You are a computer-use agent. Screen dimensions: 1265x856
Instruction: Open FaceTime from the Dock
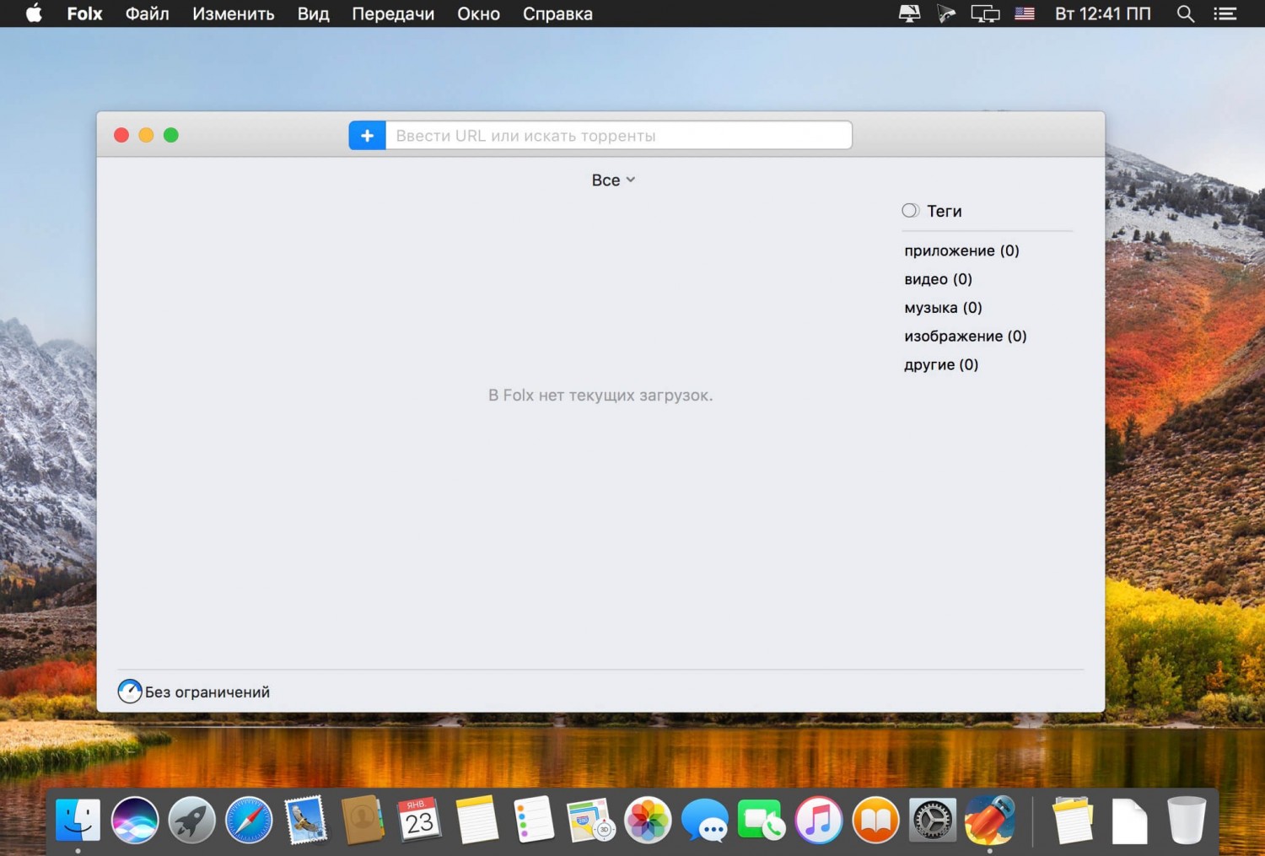click(x=762, y=820)
